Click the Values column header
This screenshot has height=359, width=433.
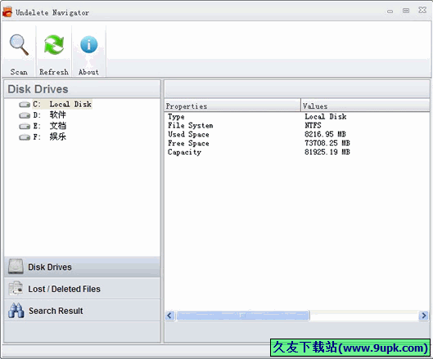tap(365, 106)
